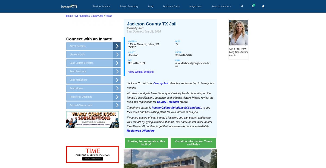Viewport: 326px width, 168px height.
Task: Click the yearly comic book subscriptions banner
Action: coord(92,119)
